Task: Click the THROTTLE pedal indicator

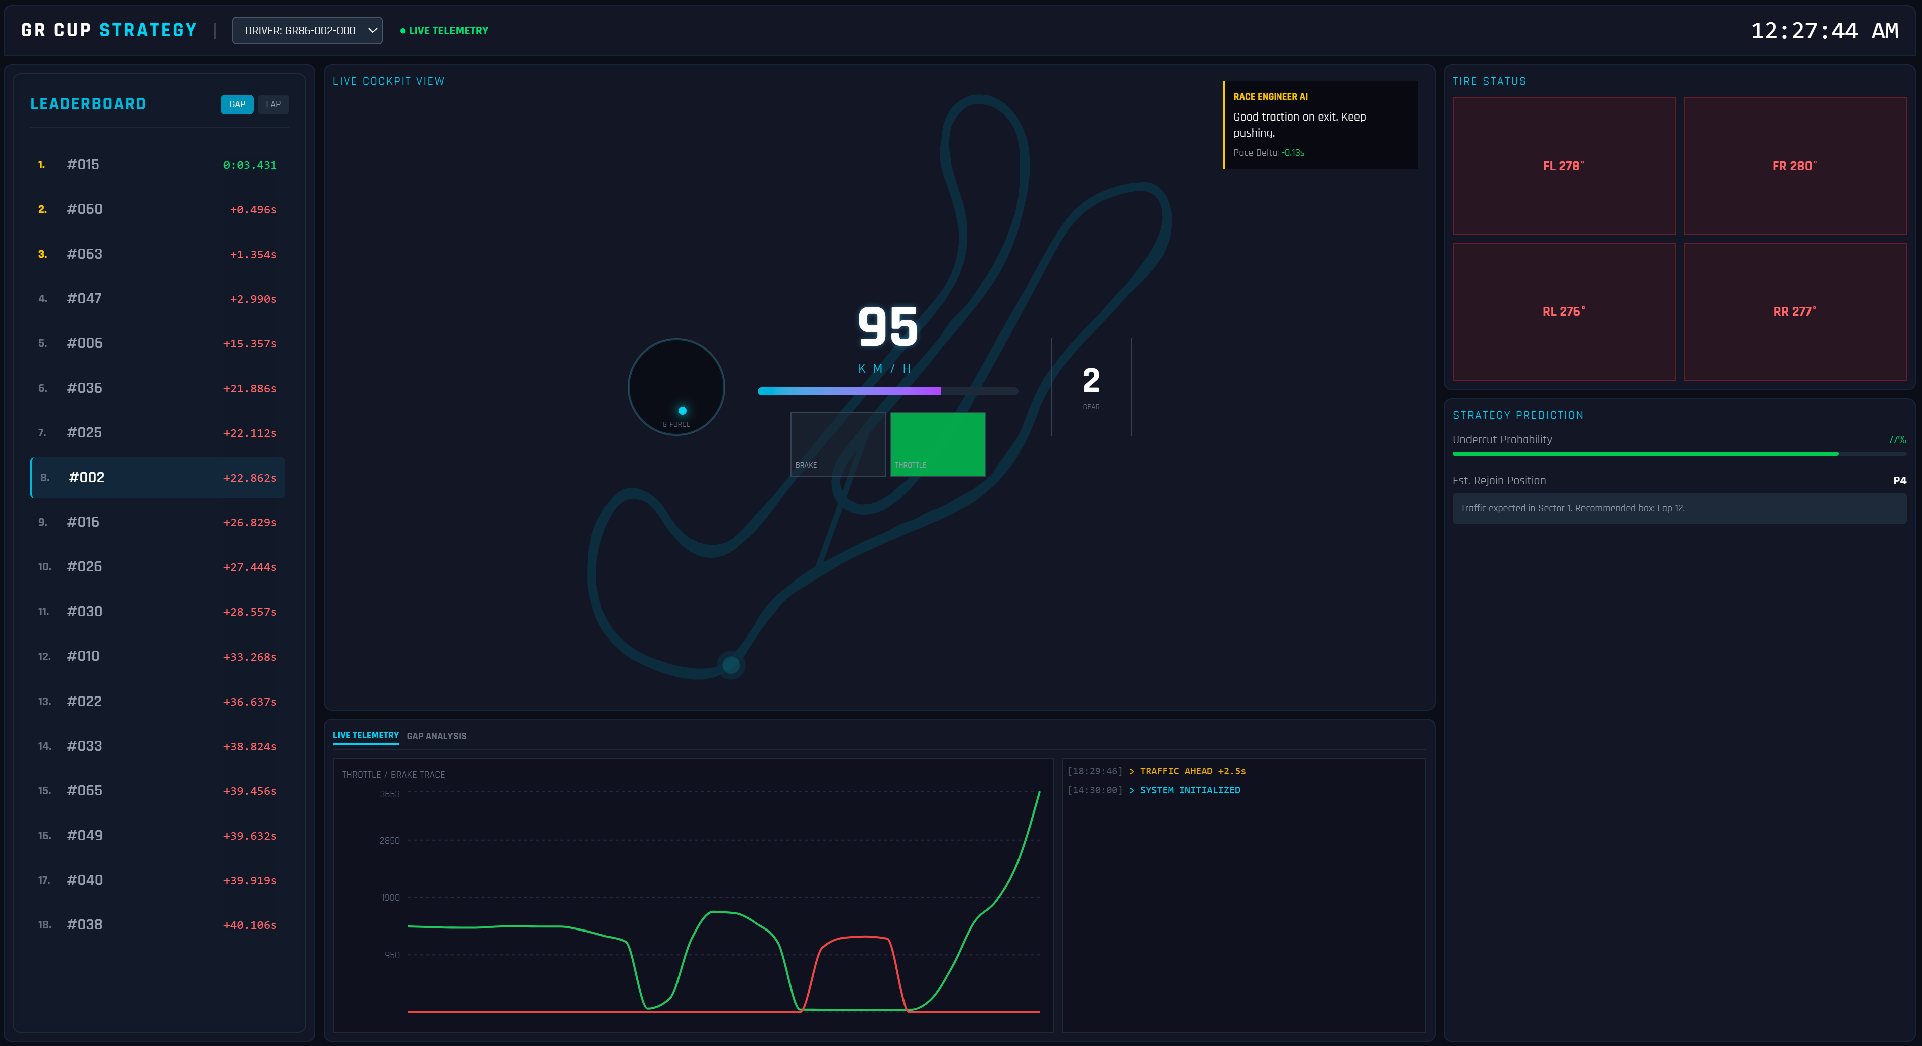Action: tap(937, 444)
